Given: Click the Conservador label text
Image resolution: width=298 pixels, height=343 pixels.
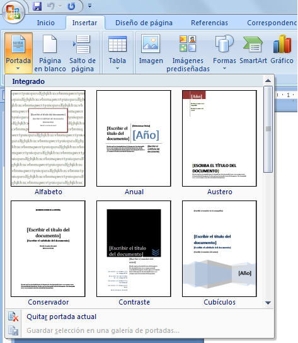Looking at the screenshot, I should pos(49,302).
